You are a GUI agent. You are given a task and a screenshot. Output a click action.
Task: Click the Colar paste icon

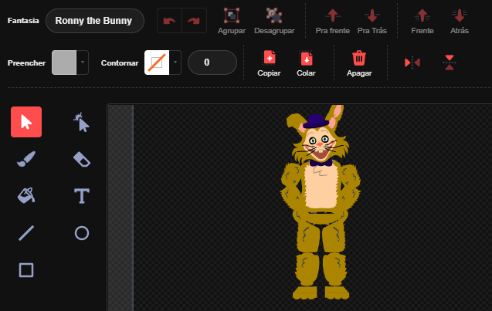point(306,58)
